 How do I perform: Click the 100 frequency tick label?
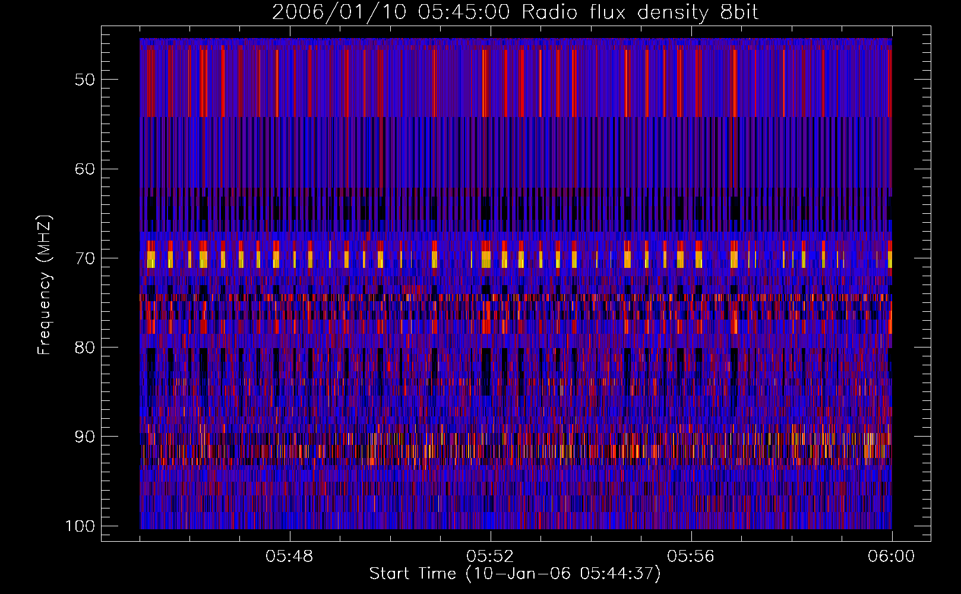80,526
